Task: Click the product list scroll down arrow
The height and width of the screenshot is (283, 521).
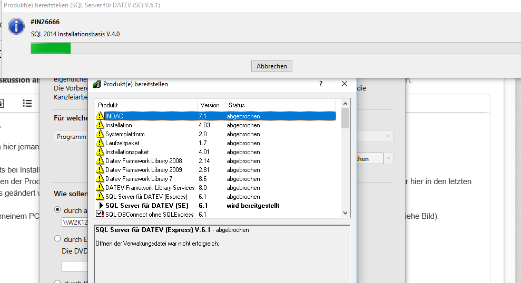Action: click(x=345, y=213)
